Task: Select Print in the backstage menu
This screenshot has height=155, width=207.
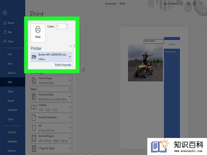Action: pyautogui.click(x=13, y=82)
